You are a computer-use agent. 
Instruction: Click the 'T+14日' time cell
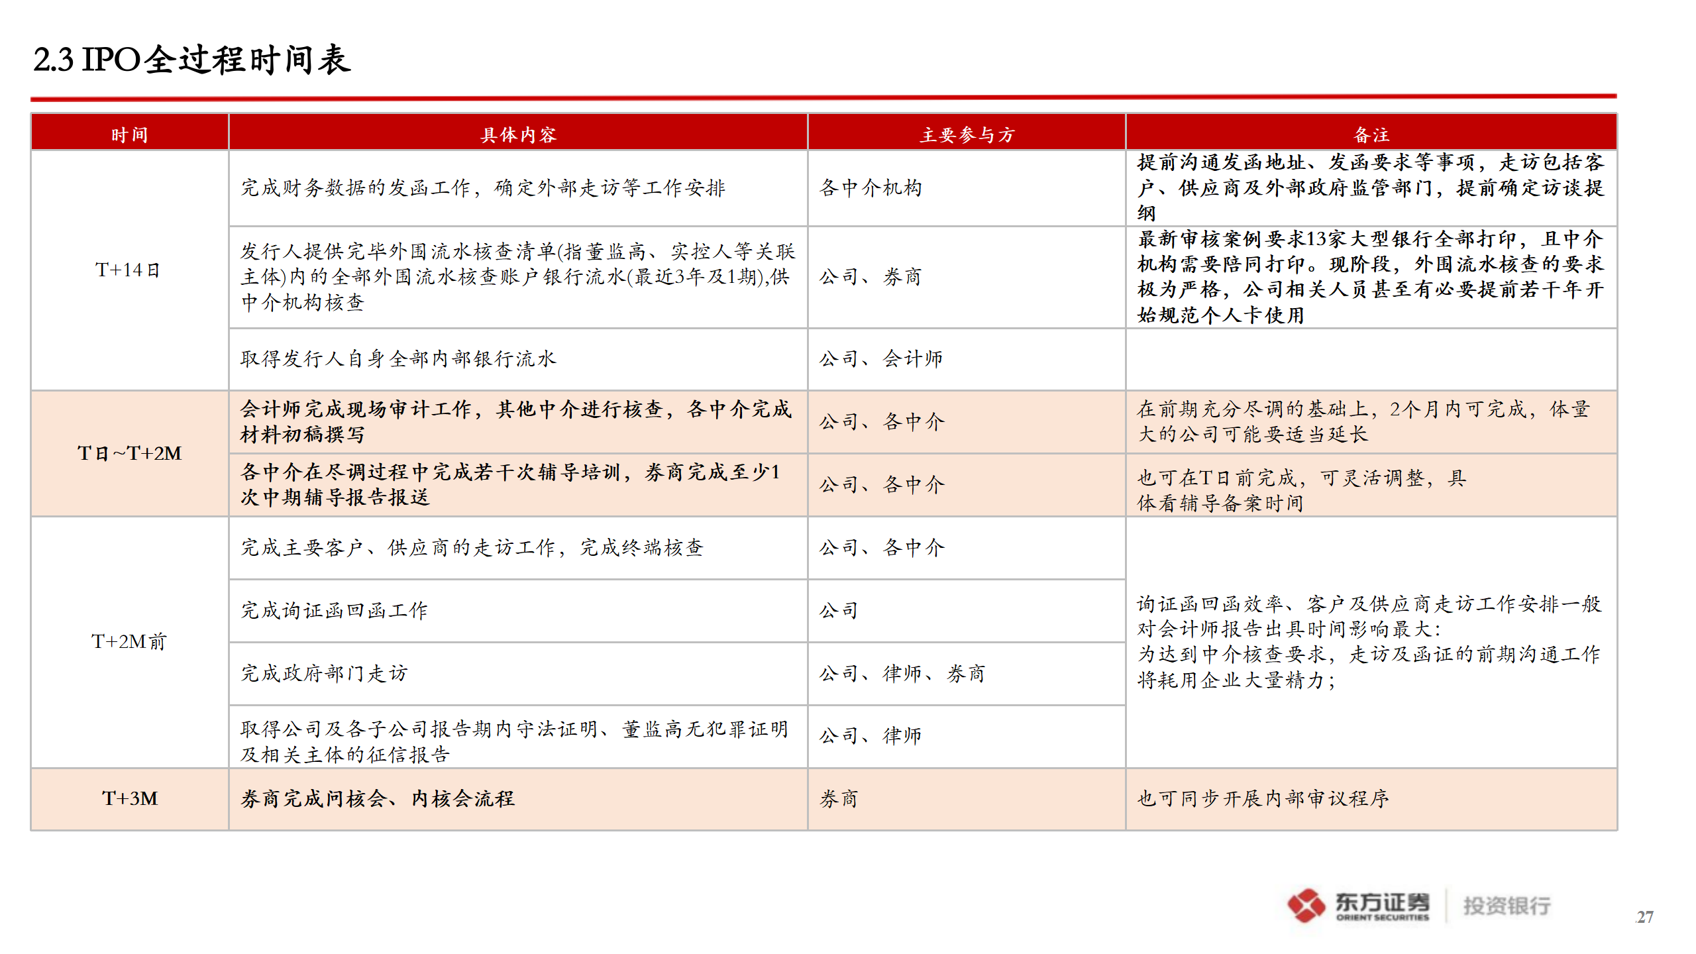point(130,270)
